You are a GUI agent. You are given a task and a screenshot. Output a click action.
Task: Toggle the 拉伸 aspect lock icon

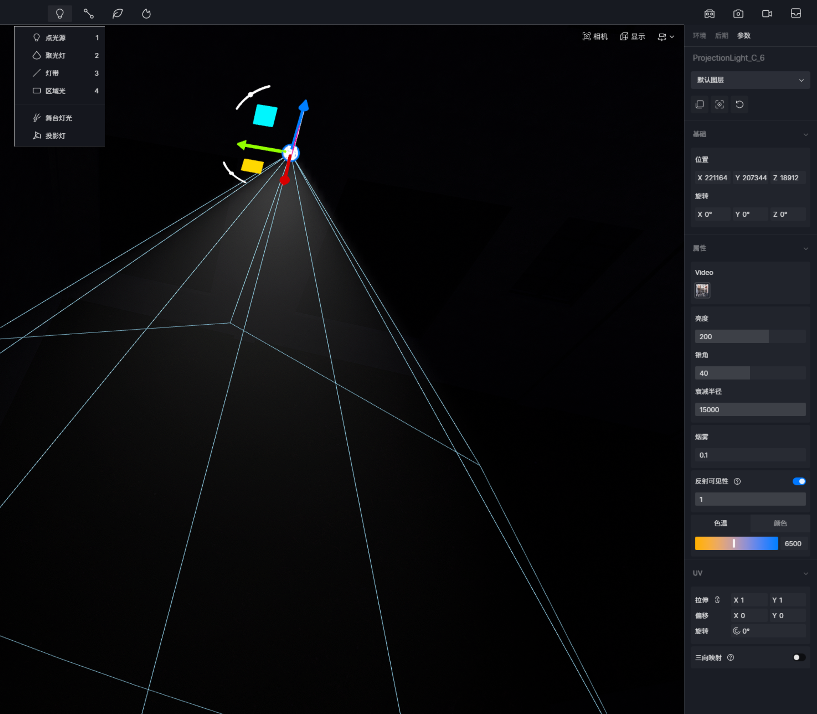(717, 600)
